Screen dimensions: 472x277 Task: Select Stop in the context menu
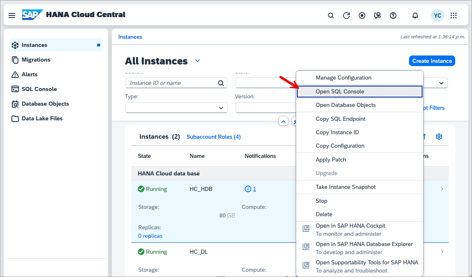pos(360,201)
